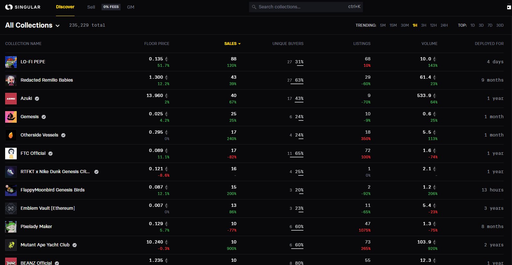512x265 pixels.
Task: Select top 30D timeframe
Action: 500,25
